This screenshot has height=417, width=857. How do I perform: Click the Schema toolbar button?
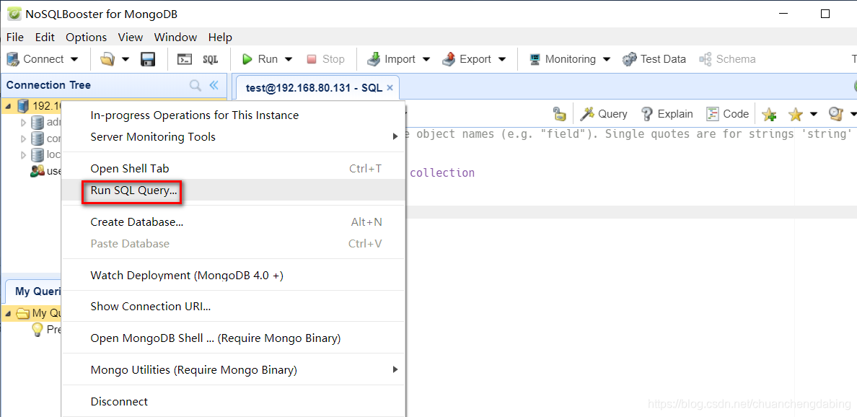[727, 59]
